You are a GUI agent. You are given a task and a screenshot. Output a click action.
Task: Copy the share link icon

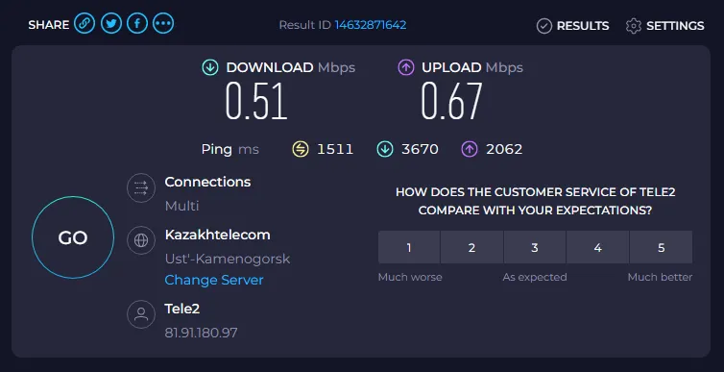coord(84,24)
